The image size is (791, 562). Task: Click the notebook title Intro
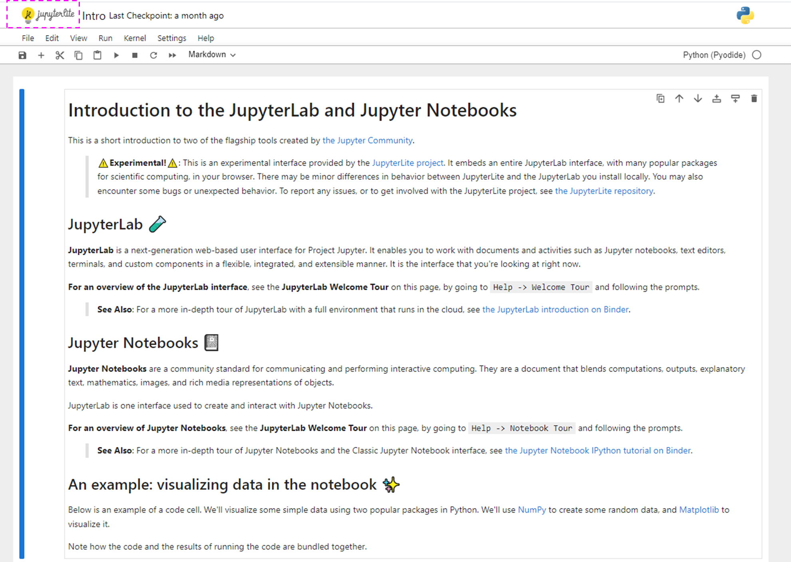pos(94,16)
